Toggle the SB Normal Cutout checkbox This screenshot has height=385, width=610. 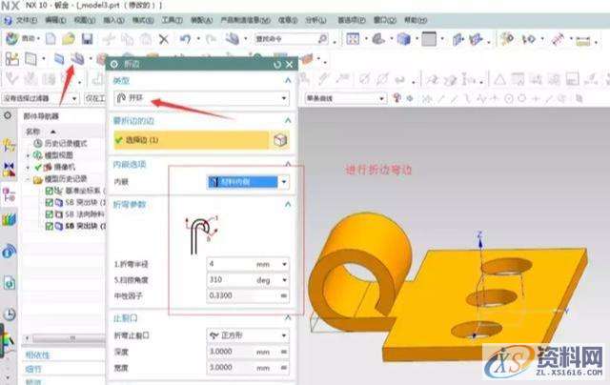tap(49, 214)
